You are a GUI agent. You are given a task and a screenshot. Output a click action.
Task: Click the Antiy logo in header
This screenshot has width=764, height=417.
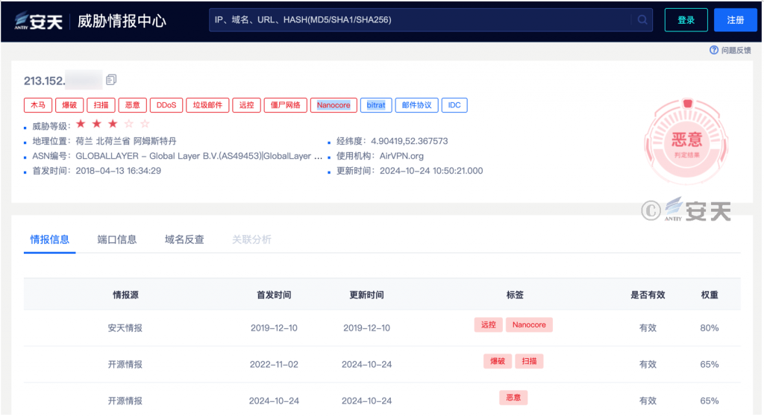(x=39, y=21)
